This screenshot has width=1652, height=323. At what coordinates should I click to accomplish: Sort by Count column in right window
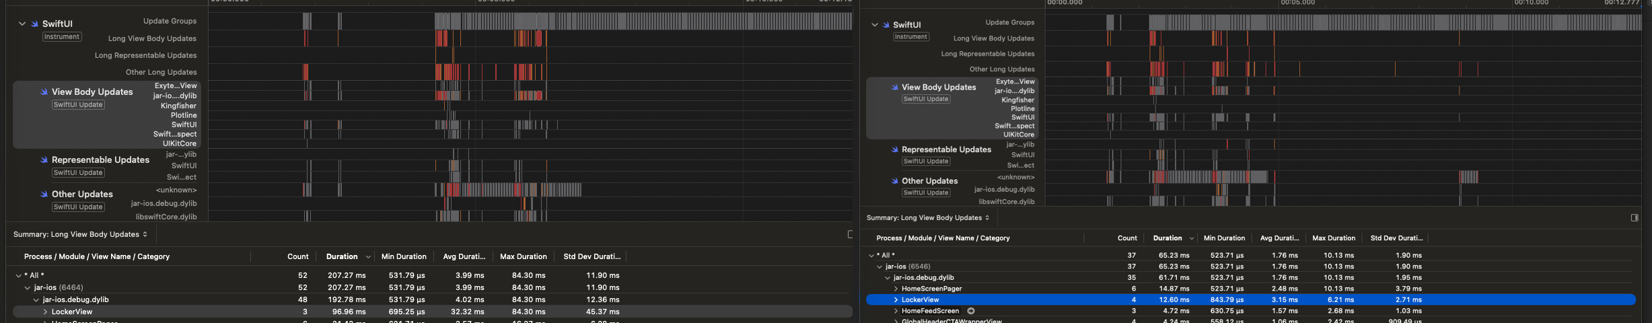[x=1126, y=238]
